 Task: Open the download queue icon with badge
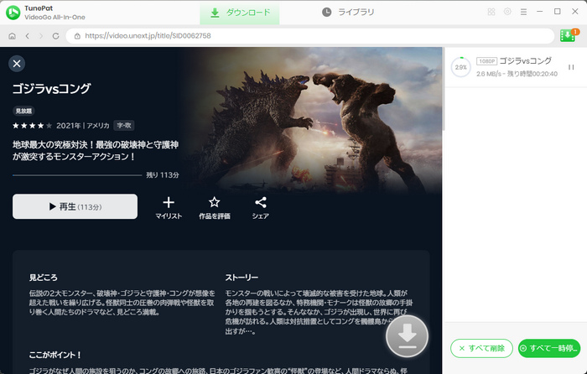click(x=569, y=35)
